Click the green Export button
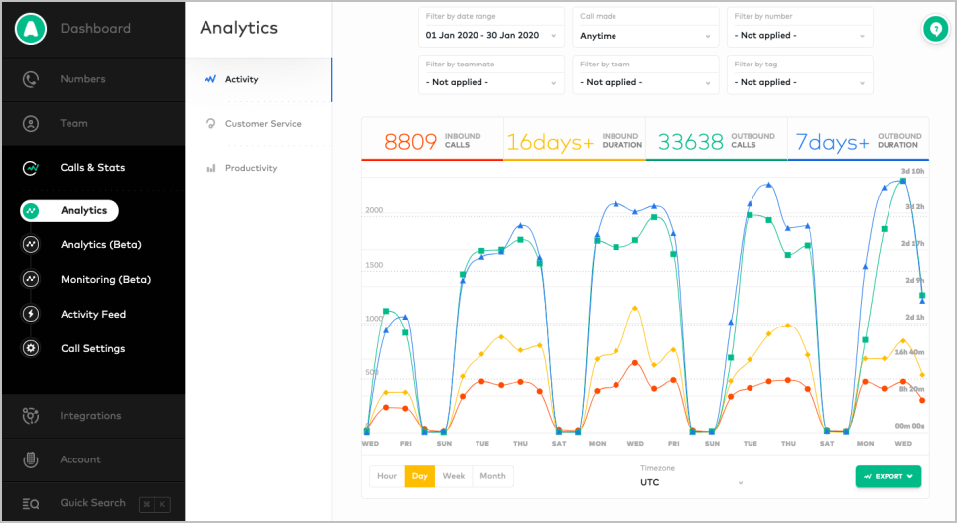Viewport: 957px width, 523px height. click(x=888, y=476)
